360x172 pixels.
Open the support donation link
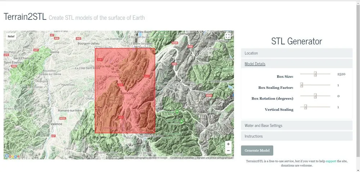pyautogui.click(x=330, y=161)
